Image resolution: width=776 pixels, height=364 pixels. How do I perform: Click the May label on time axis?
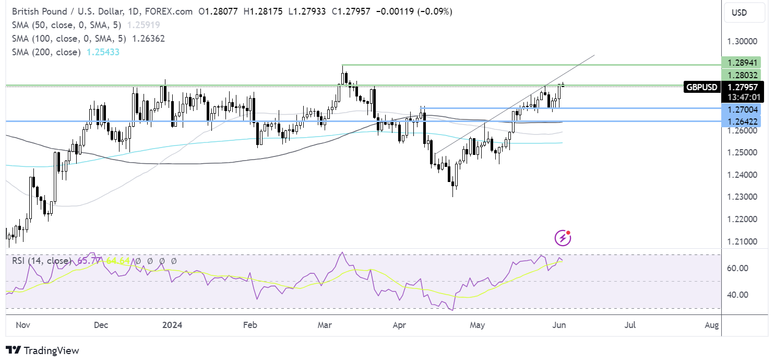point(477,325)
